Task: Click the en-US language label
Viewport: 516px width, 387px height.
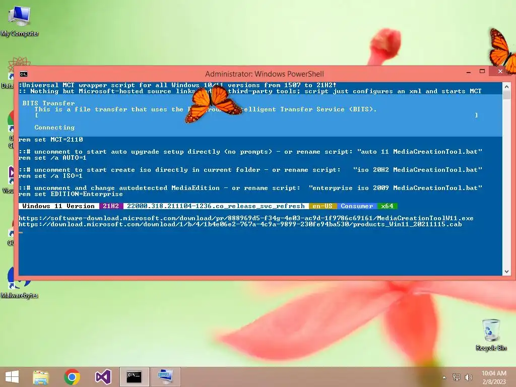Action: [x=322, y=206]
